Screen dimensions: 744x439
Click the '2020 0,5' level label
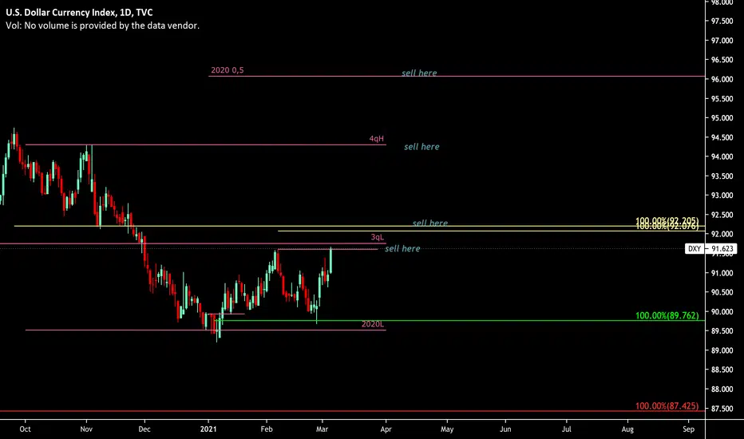[228, 70]
